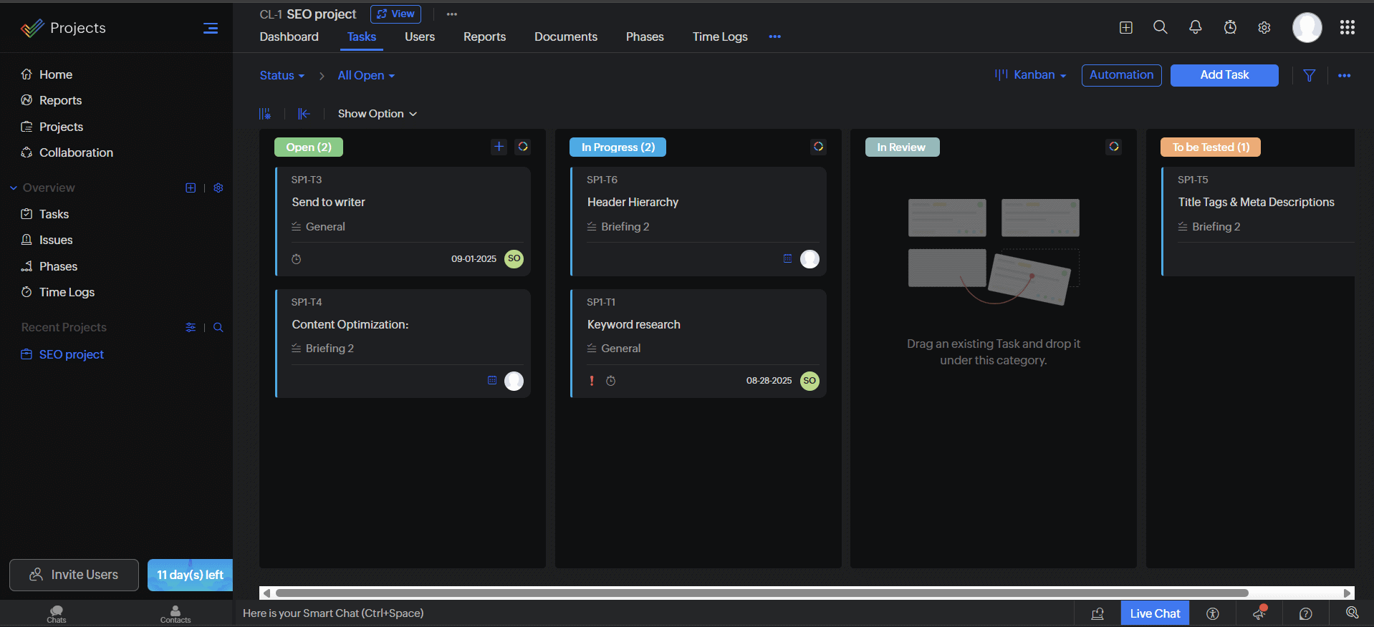Viewport: 1374px width, 627px height.
Task: Expand the All Open filter dropdown
Action: click(x=366, y=76)
